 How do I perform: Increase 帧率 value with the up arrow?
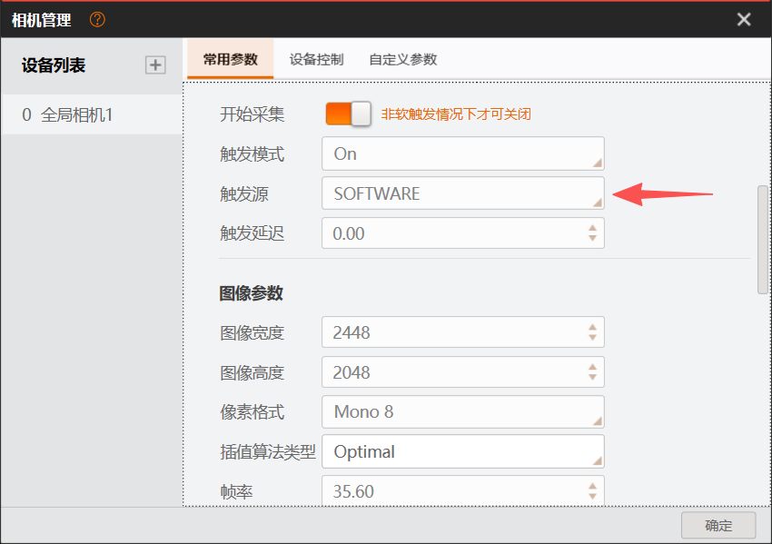pos(592,486)
